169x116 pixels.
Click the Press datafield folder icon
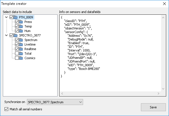pyautogui.click(x=21, y=22)
